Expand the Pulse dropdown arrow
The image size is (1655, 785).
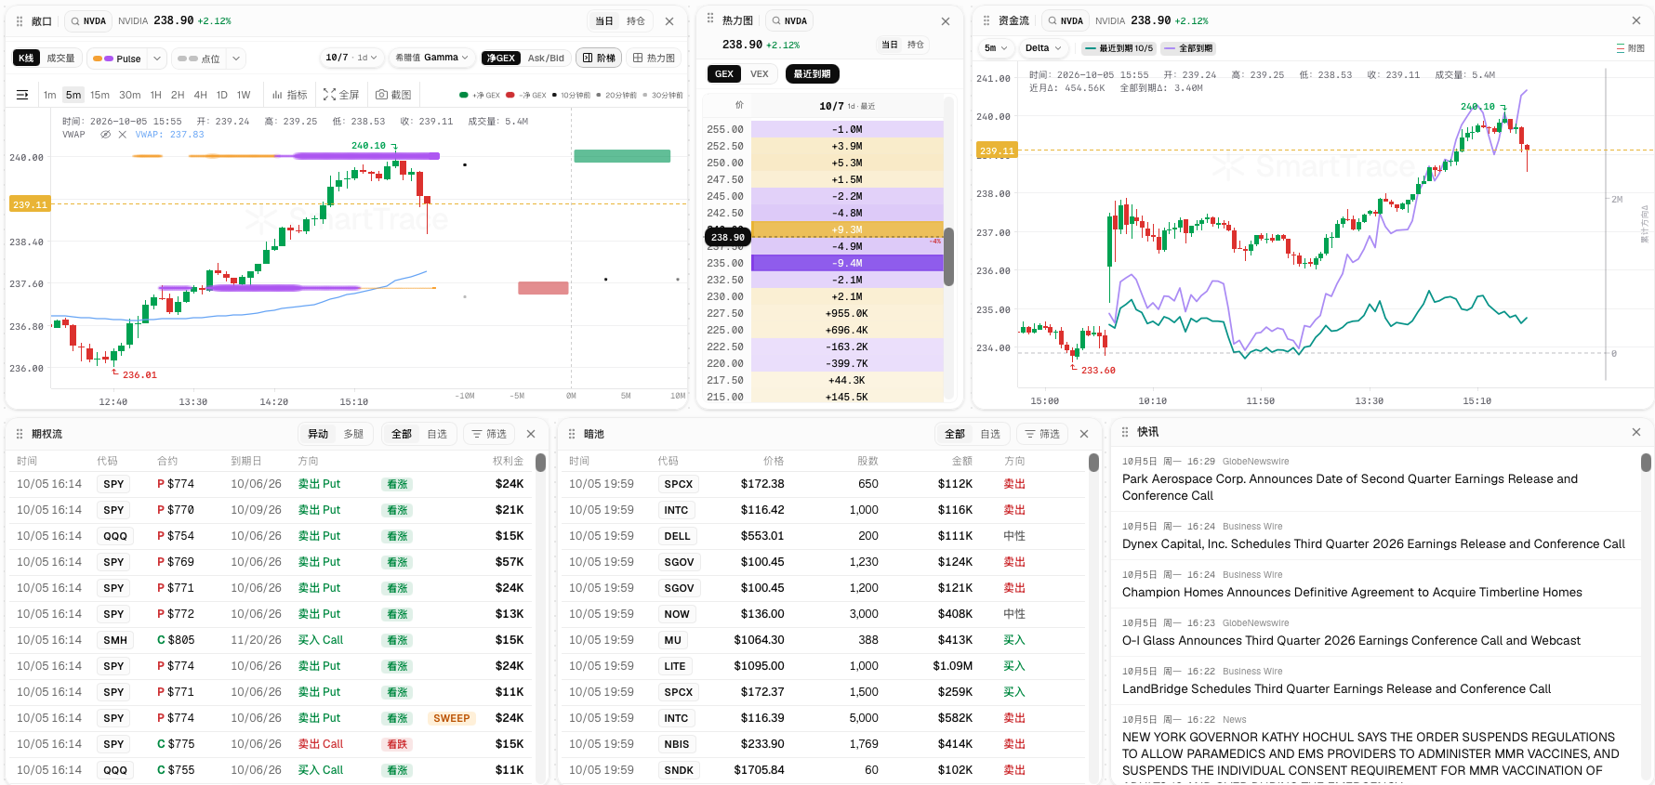click(157, 59)
